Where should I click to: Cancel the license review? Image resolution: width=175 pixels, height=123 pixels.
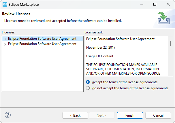click(x=158, y=116)
